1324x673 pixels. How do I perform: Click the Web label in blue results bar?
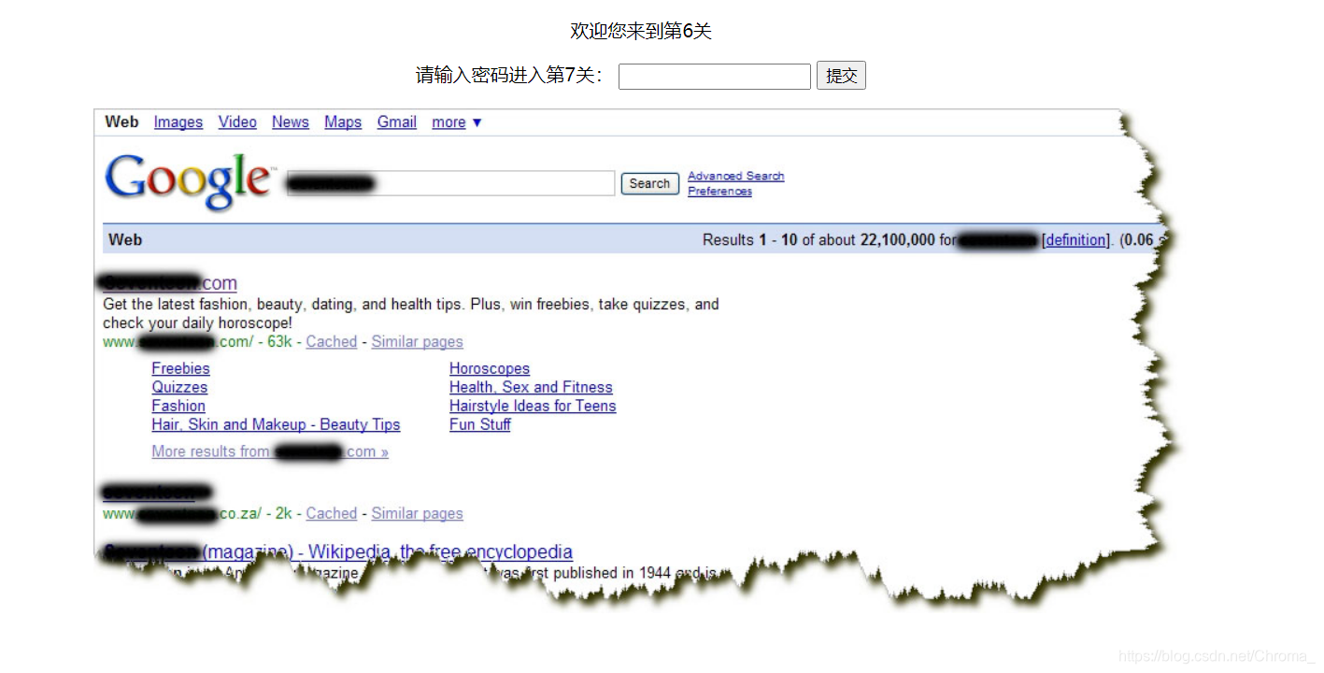(125, 240)
